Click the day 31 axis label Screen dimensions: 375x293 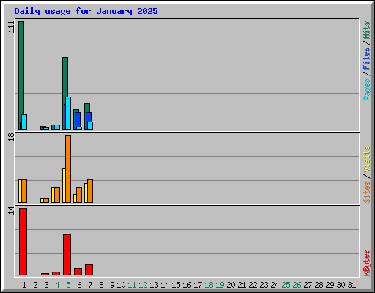point(352,285)
